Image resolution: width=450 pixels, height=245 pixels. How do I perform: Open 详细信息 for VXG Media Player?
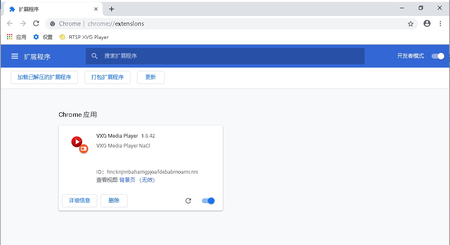80,201
